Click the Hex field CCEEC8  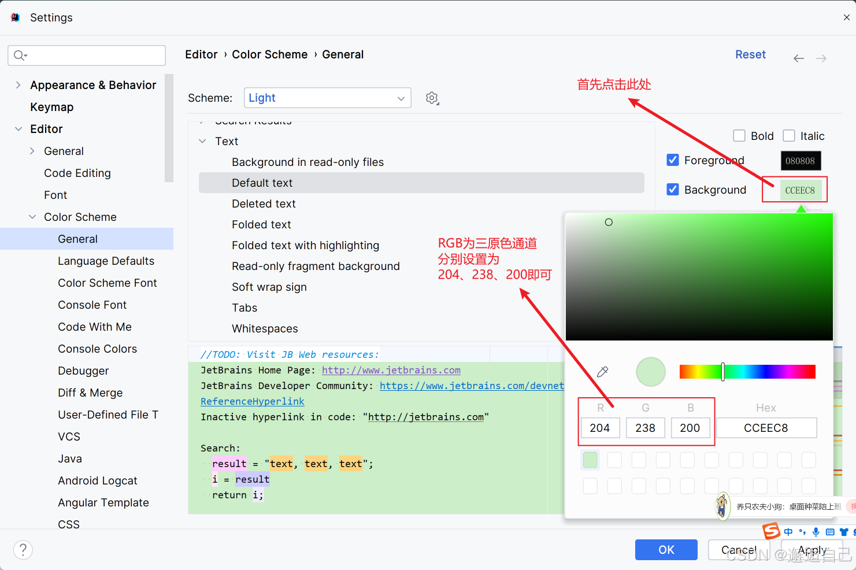(766, 428)
